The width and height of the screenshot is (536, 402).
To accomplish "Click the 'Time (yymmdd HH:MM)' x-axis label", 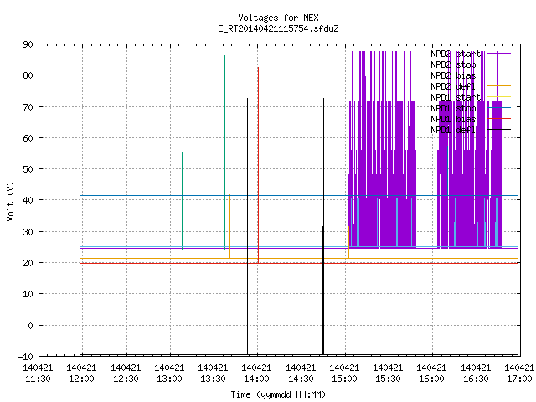I will (278, 394).
